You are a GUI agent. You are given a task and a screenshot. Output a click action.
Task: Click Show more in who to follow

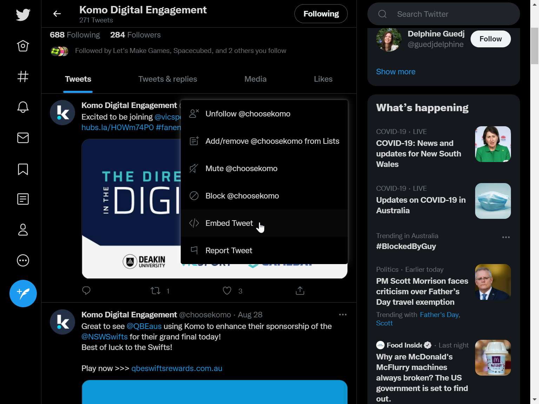tap(395, 72)
